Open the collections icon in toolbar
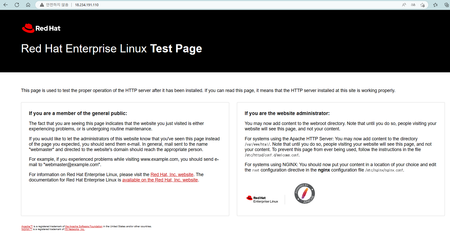The height and width of the screenshot is (240, 450). (x=446, y=5)
